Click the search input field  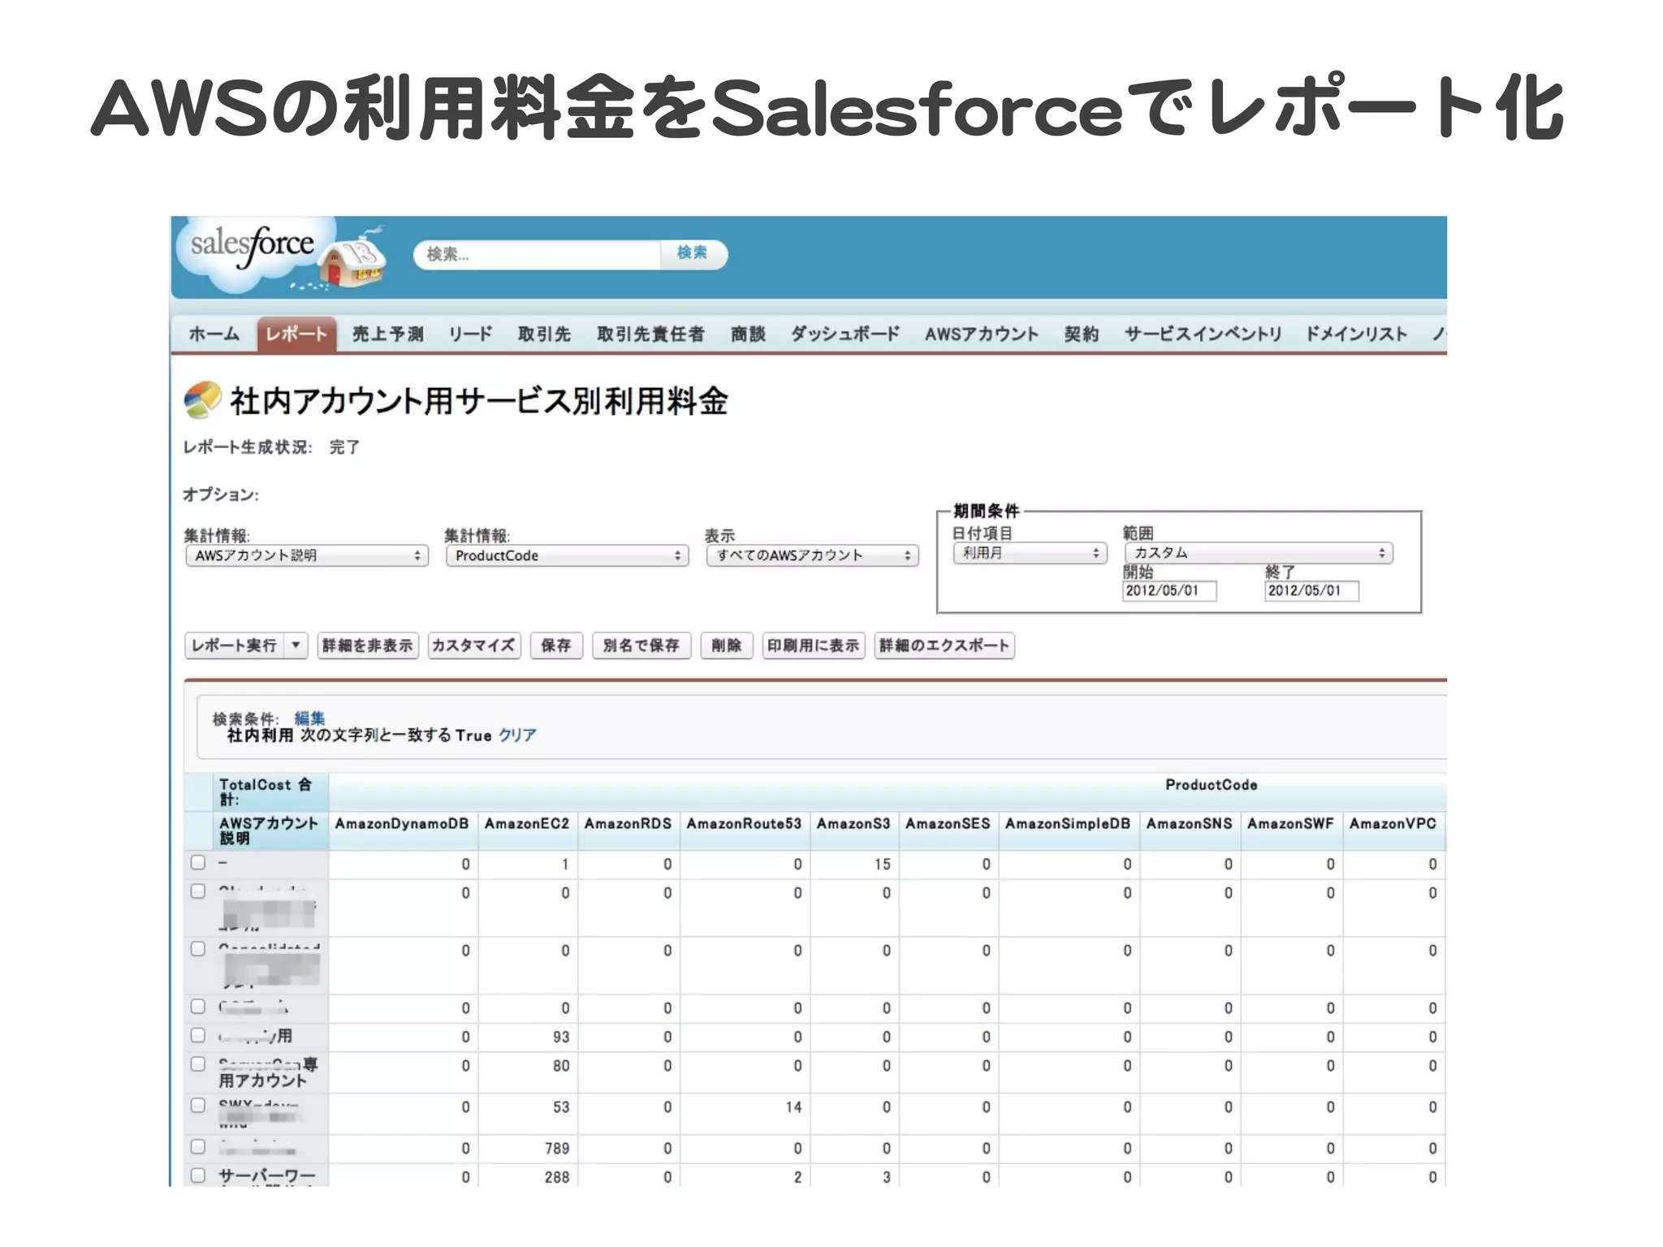tap(536, 254)
